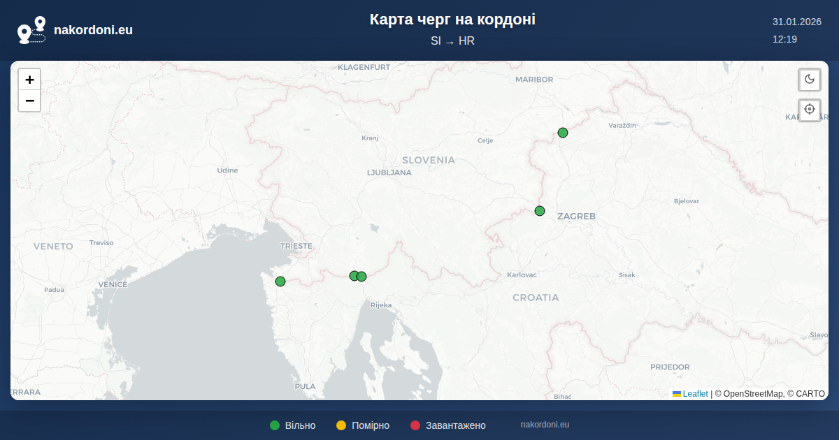839x440 pixels.
Task: Select the left marker of pair near Rijeka
Action: tap(354, 276)
